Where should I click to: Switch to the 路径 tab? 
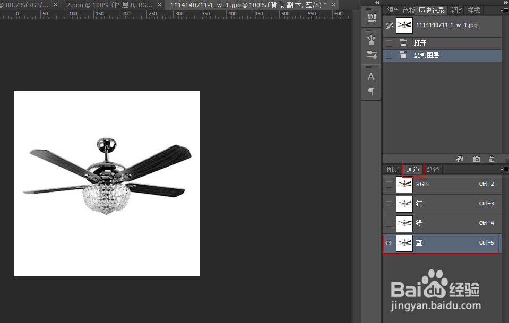tap(433, 169)
